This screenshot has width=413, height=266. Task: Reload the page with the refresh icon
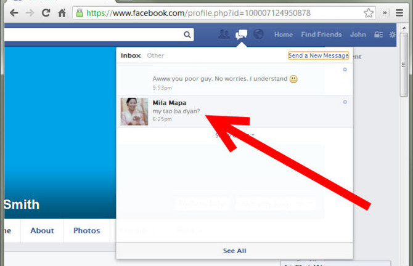tap(46, 13)
